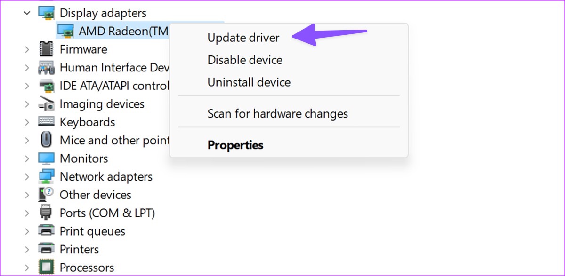565x276 pixels.
Task: Click the Processors chip icon
Action: (46, 267)
